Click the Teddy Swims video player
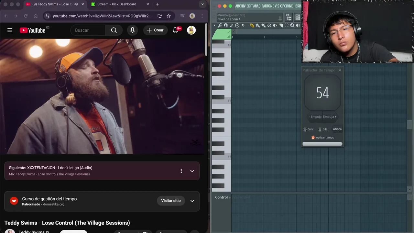The width and height of the screenshot is (414, 233). (x=103, y=96)
